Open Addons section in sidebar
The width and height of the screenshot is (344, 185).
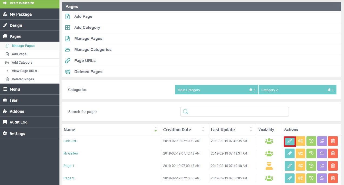[x=30, y=111]
